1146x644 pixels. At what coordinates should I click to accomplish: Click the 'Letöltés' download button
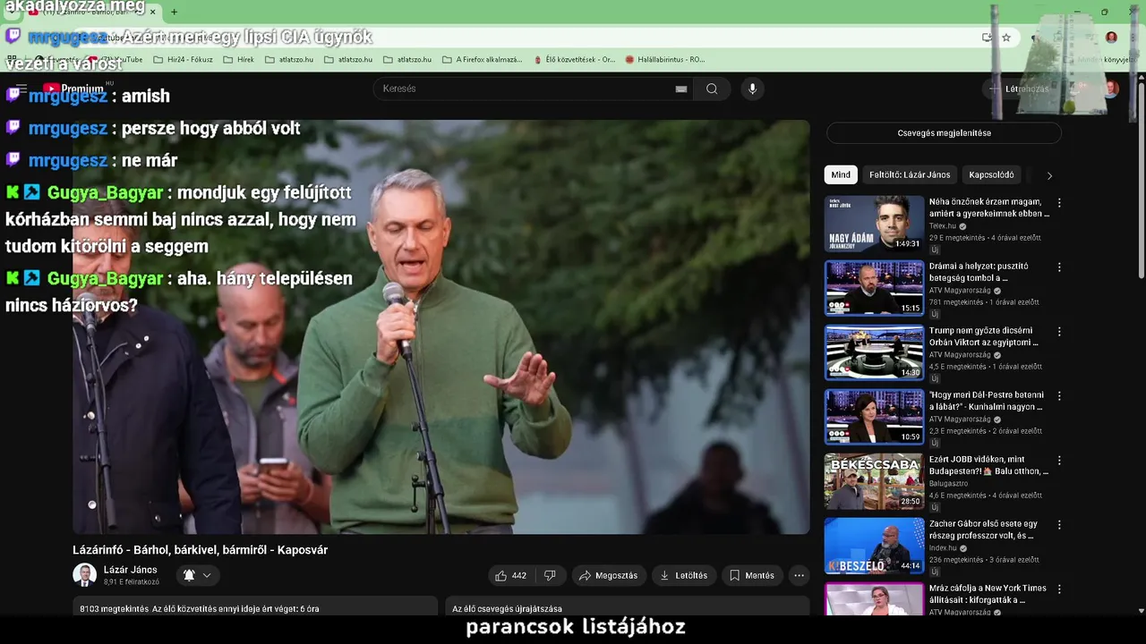683,575
